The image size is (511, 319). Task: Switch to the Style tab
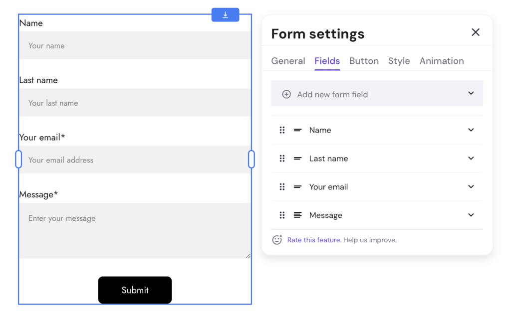(x=399, y=61)
